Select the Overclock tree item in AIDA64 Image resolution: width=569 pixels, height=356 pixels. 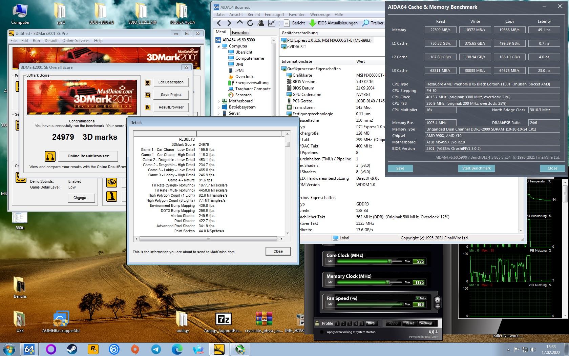(241, 77)
